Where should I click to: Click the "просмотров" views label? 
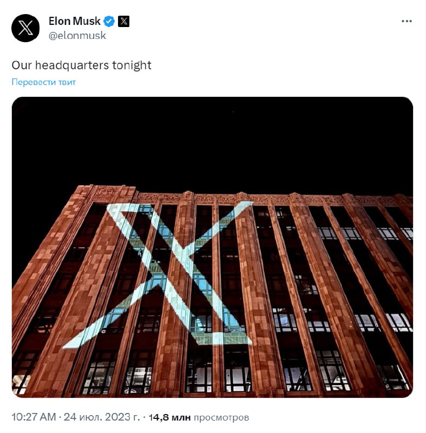pos(221,417)
